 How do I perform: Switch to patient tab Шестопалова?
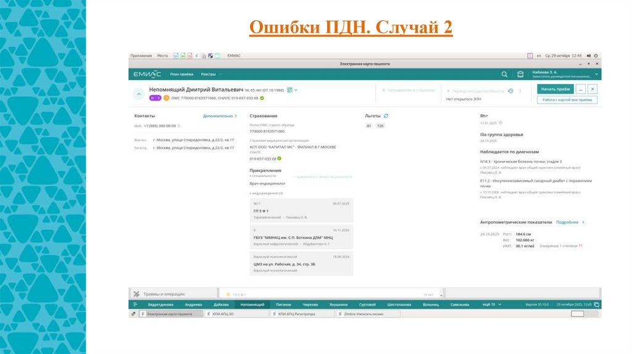click(x=399, y=305)
